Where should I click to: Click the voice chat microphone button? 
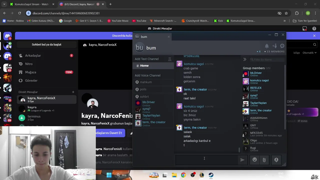[x=276, y=160]
